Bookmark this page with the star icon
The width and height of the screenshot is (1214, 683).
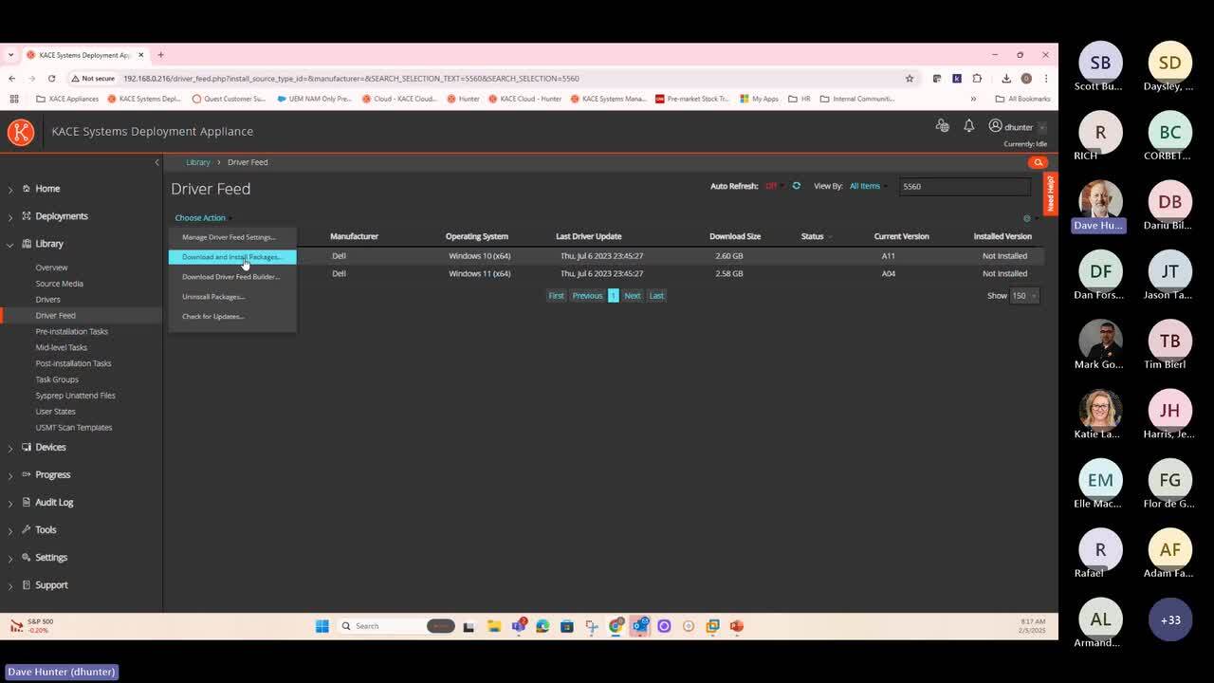pyautogui.click(x=909, y=79)
